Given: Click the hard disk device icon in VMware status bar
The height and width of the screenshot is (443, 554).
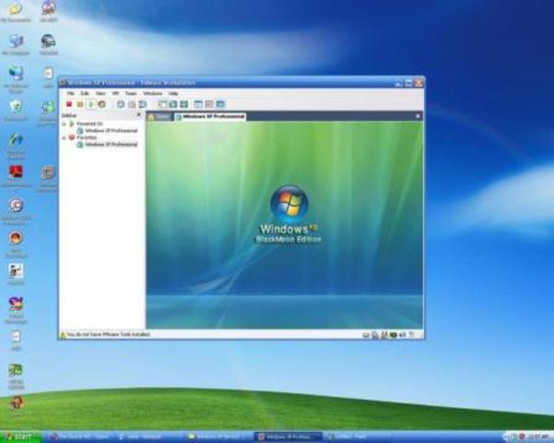Looking at the screenshot, I should point(366,335).
